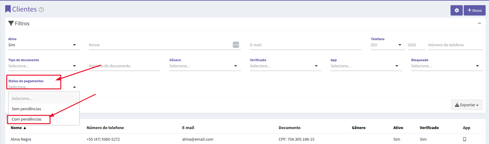
Task: Select the Com pendências option
Action: [x=44, y=119]
